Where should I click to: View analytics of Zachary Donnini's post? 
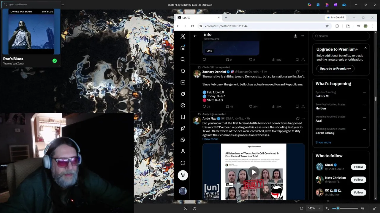(x=274, y=106)
